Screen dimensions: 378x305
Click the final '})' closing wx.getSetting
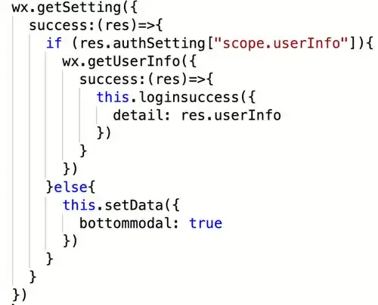click(20, 295)
